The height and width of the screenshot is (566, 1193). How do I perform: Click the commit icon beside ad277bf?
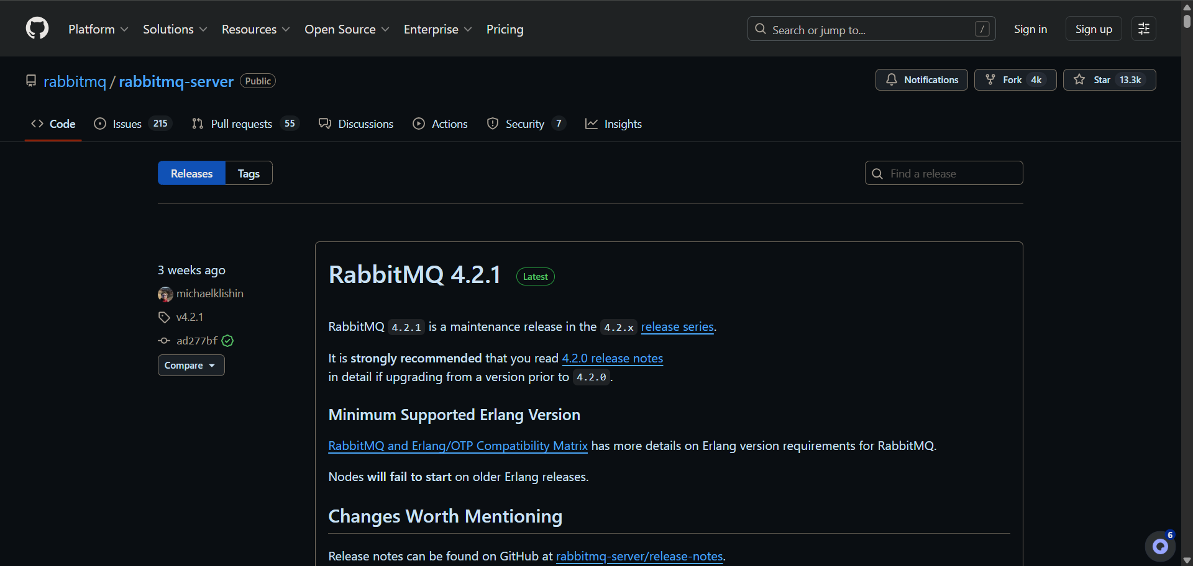point(164,341)
